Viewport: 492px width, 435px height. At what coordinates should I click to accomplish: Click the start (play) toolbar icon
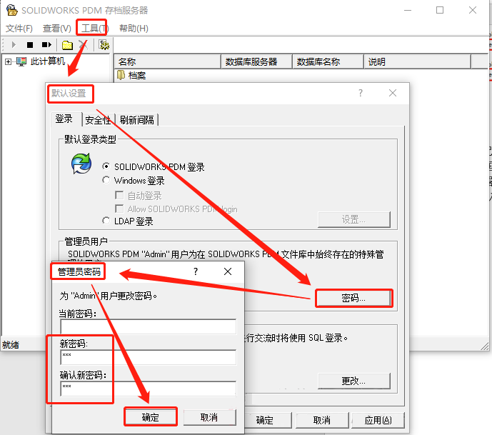(14, 45)
